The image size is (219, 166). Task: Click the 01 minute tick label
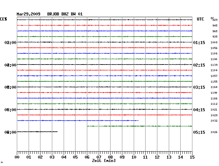click(x=29, y=157)
